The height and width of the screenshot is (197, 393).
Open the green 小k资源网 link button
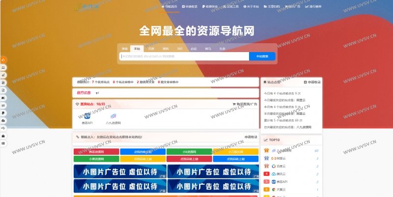coord(189,152)
